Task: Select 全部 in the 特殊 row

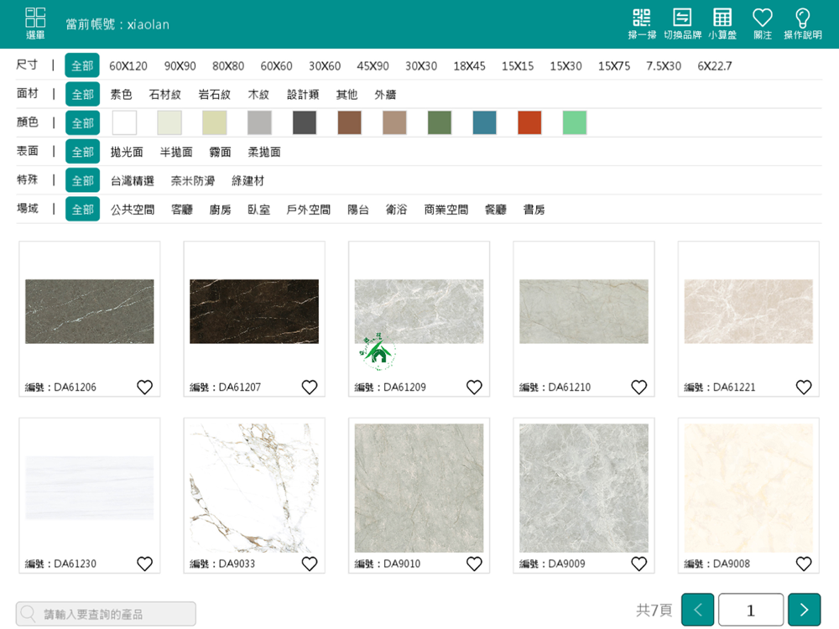Action: [x=82, y=181]
